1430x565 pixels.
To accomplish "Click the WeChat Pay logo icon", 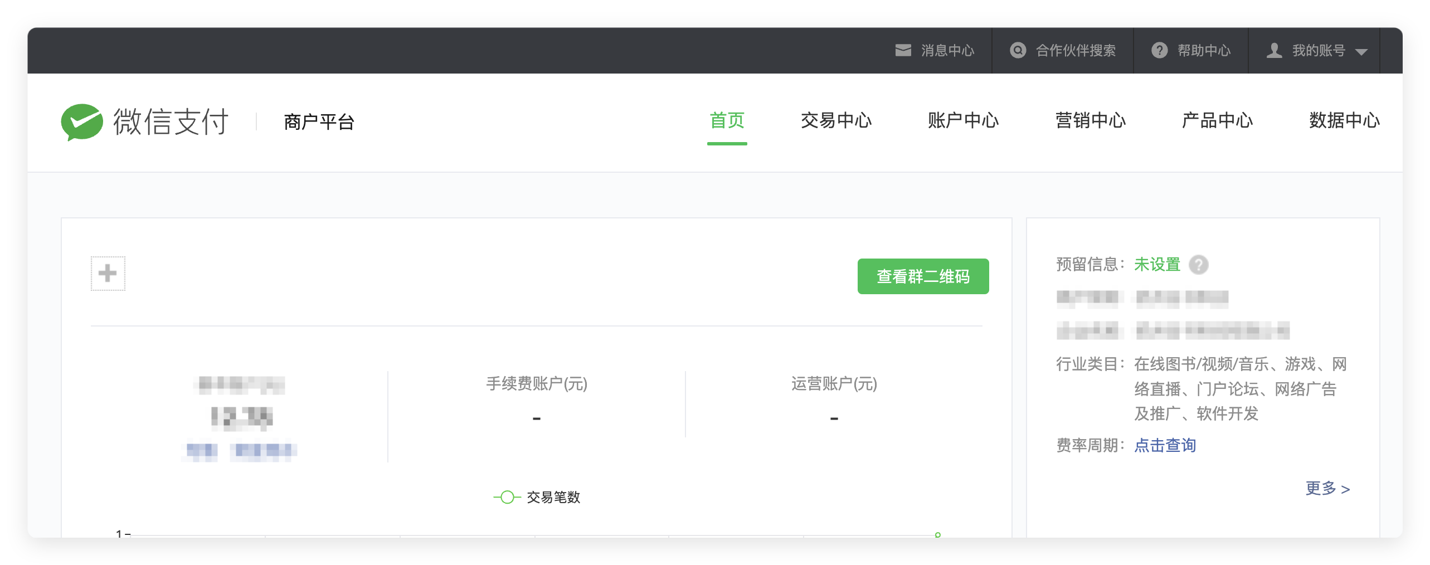I will click(x=82, y=121).
